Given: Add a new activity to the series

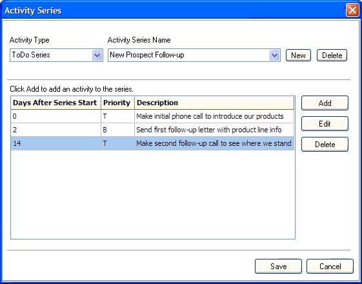Looking at the screenshot, I should [325, 103].
